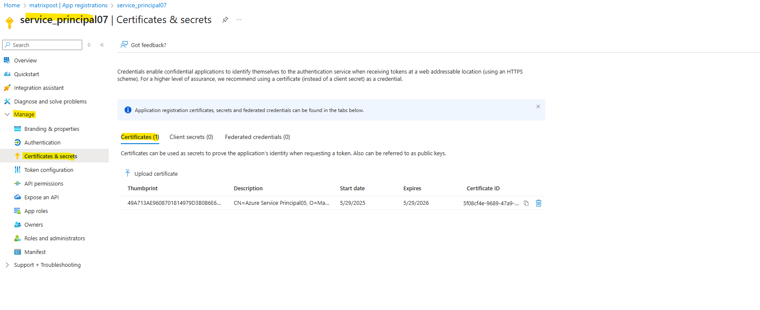Dismiss the information banner
The width and height of the screenshot is (760, 310).
click(538, 106)
